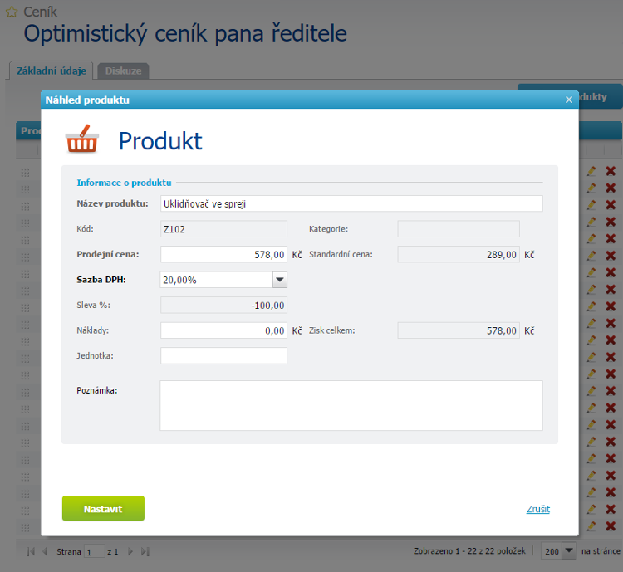The width and height of the screenshot is (623, 572).
Task: Click the Zisk celkem field
Action: click(459, 331)
